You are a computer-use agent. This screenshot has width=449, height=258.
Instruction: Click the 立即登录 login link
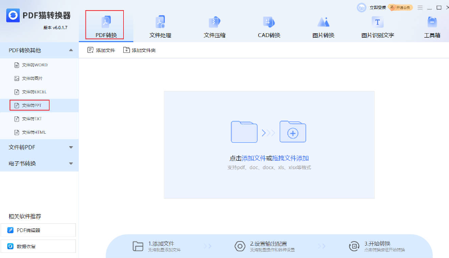click(378, 7)
